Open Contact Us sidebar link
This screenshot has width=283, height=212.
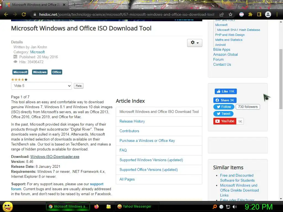(222, 65)
